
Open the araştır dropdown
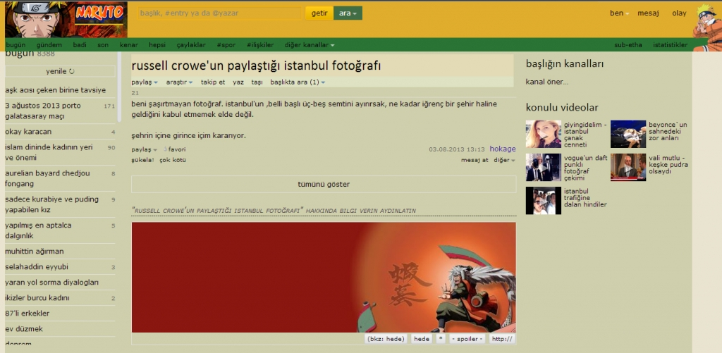[179, 82]
